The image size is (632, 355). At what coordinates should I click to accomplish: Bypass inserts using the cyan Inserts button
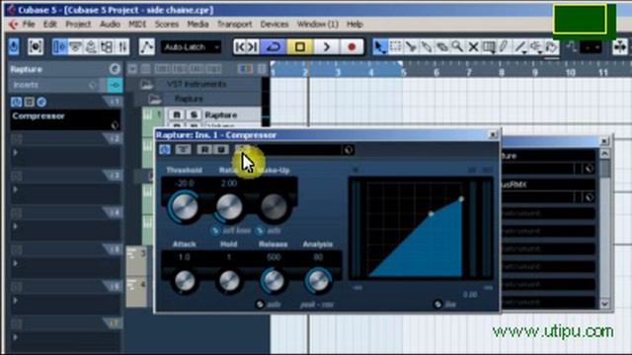click(115, 85)
